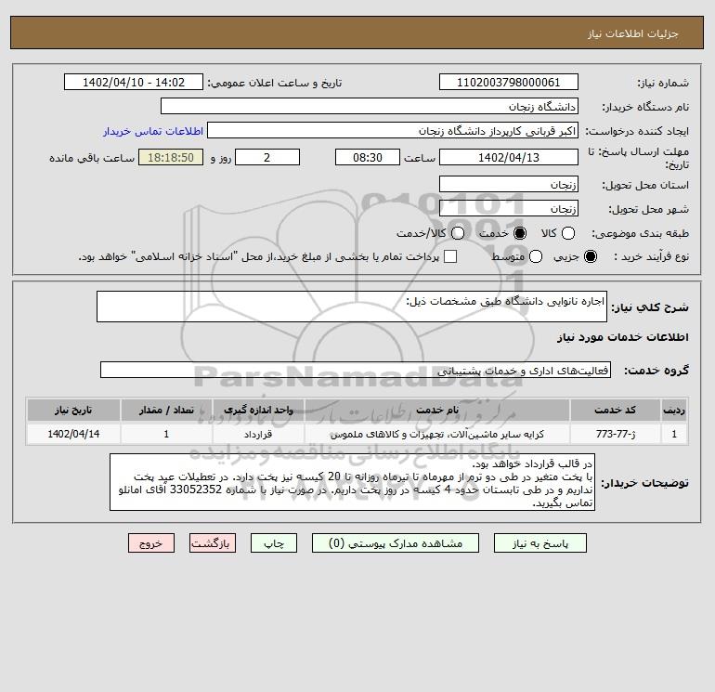Click the پاسخ به نیاز button

point(539,543)
